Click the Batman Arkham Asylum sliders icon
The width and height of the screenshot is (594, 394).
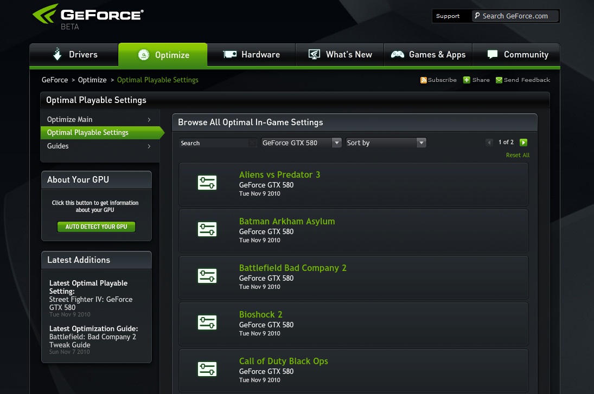pos(207,229)
